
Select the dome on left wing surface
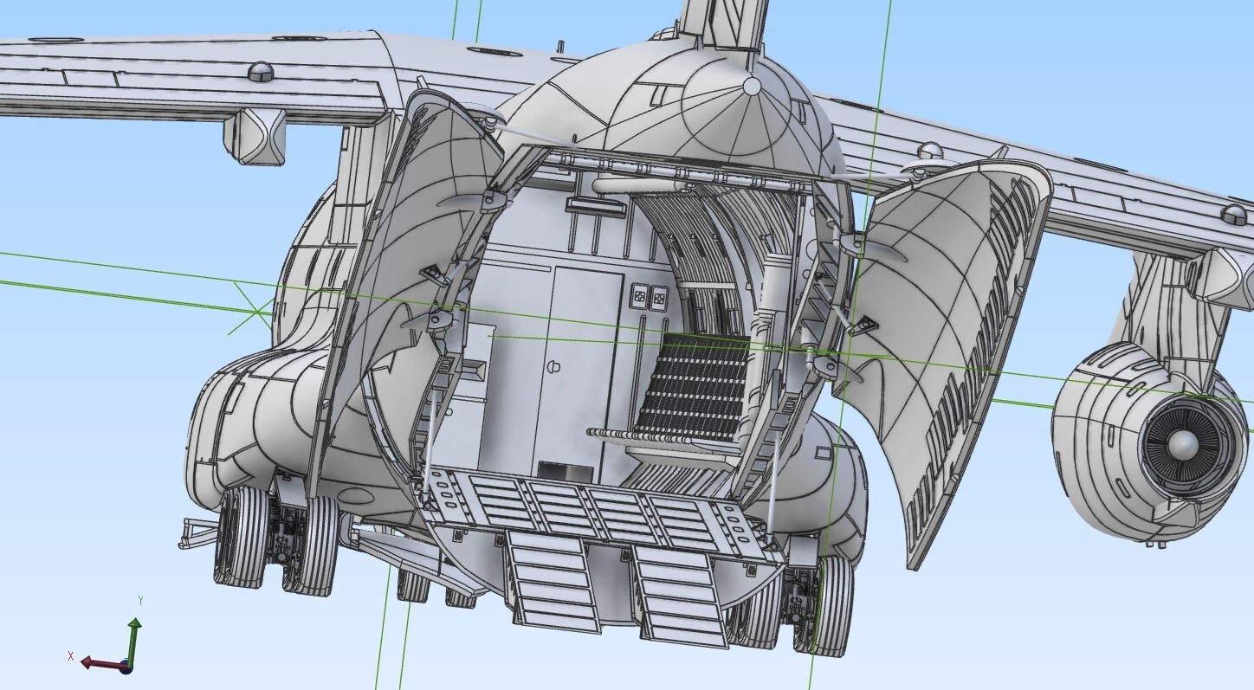click(x=261, y=72)
